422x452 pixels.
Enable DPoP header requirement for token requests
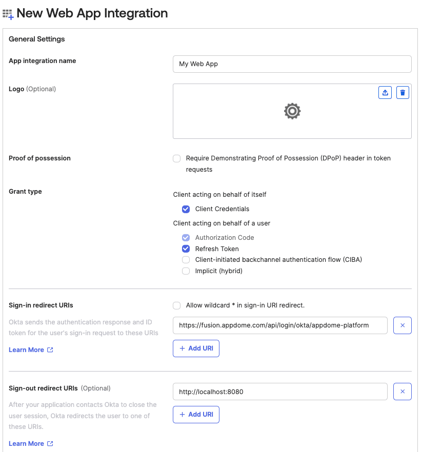176,158
